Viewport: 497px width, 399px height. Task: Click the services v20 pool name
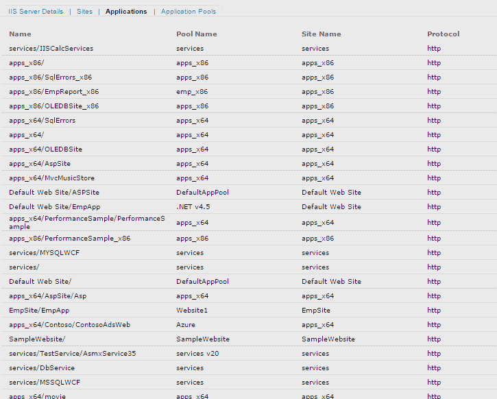[199, 354]
